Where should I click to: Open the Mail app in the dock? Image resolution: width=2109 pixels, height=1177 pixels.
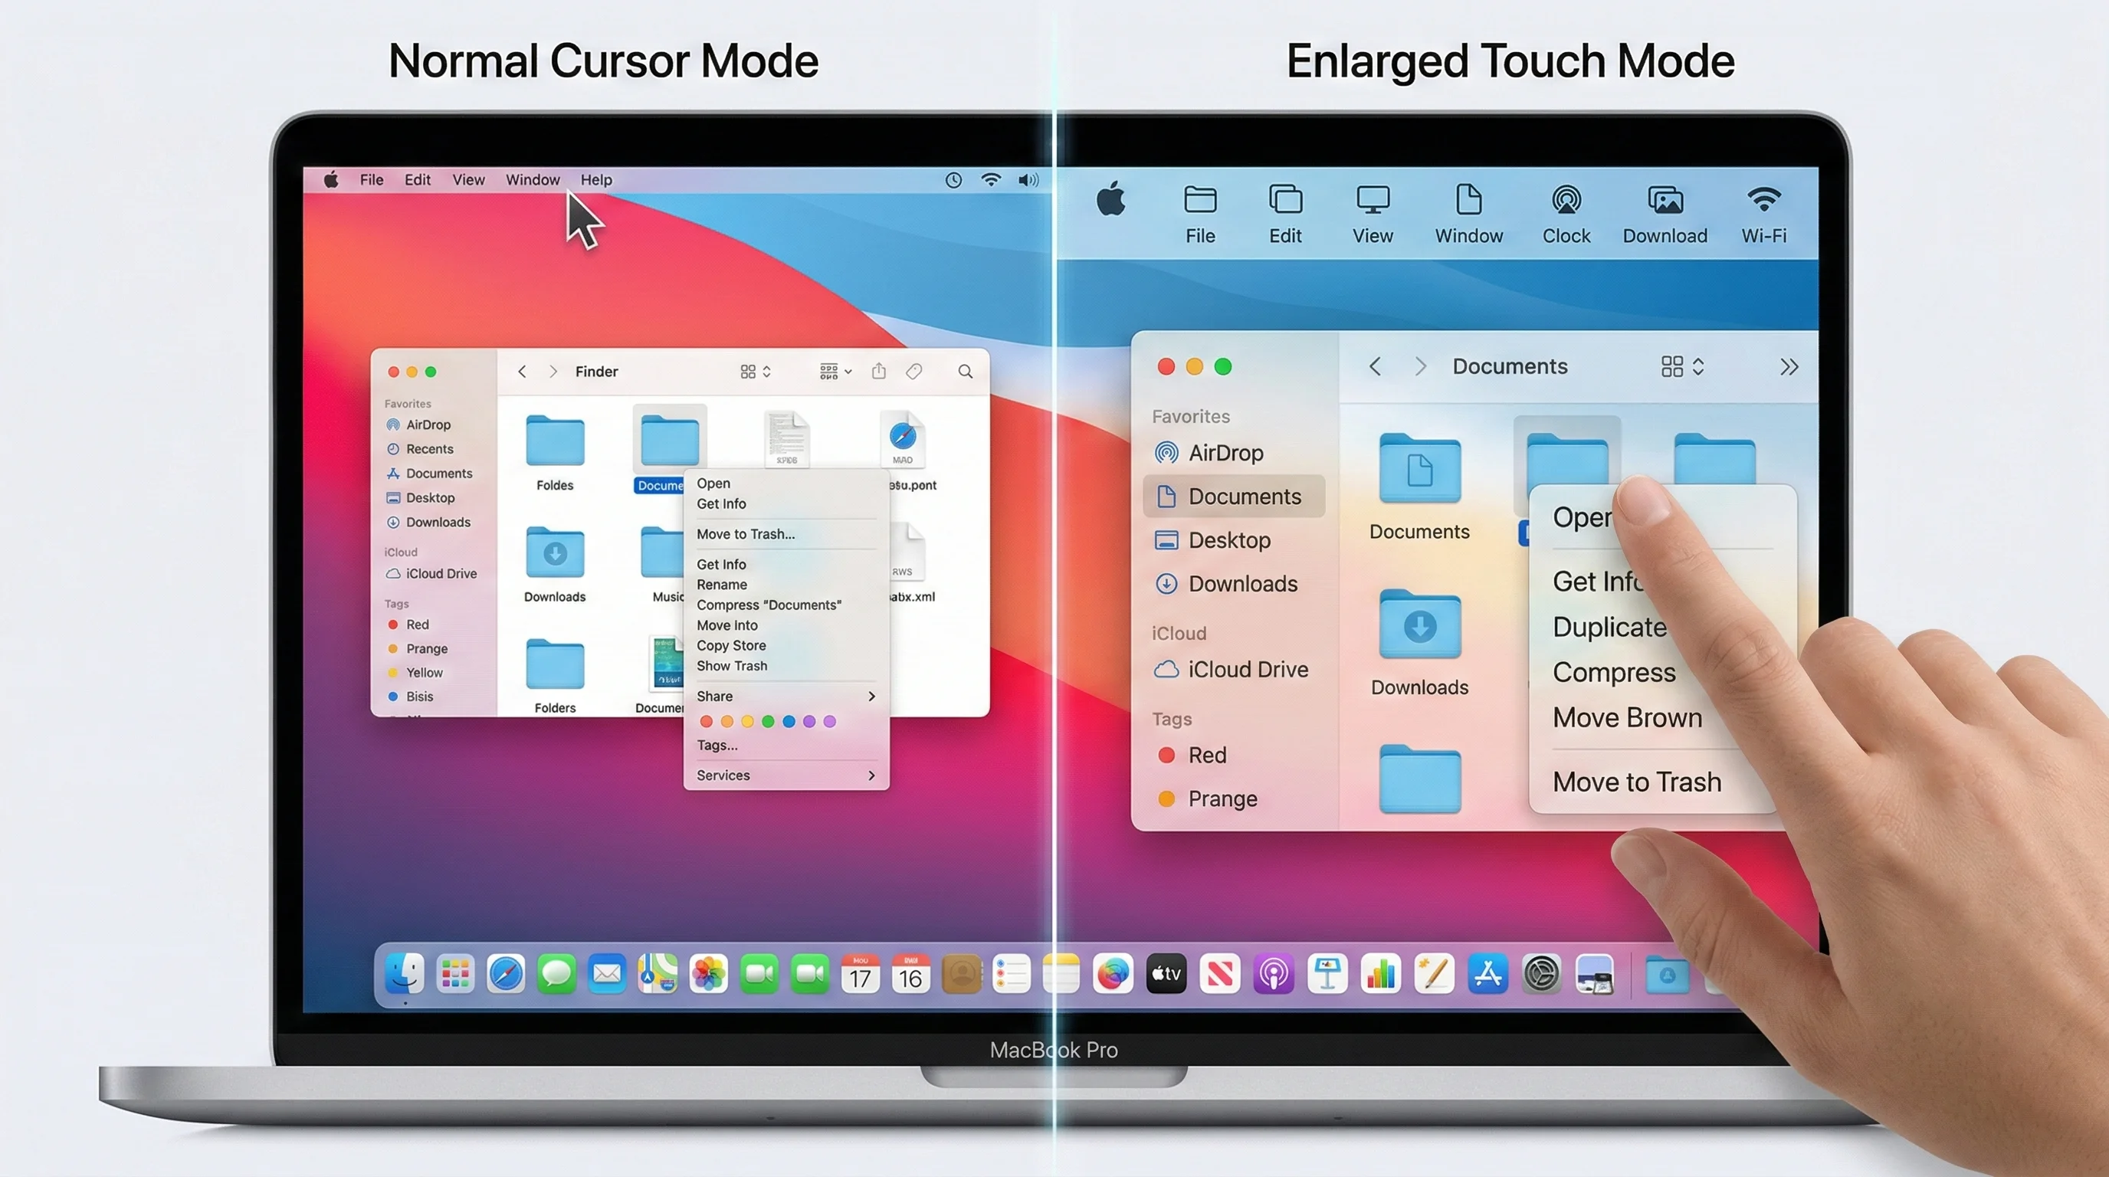[607, 974]
